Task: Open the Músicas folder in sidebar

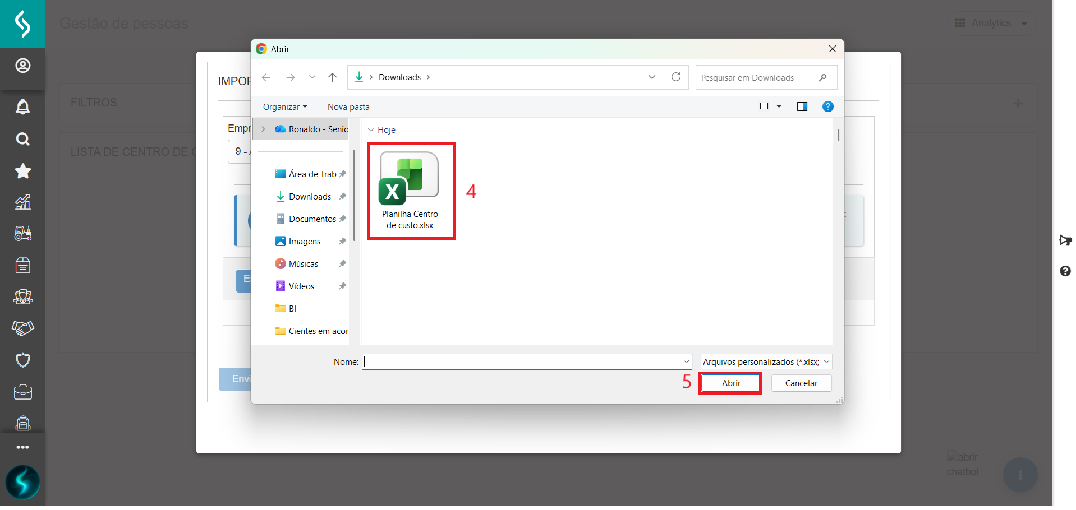Action: click(303, 264)
